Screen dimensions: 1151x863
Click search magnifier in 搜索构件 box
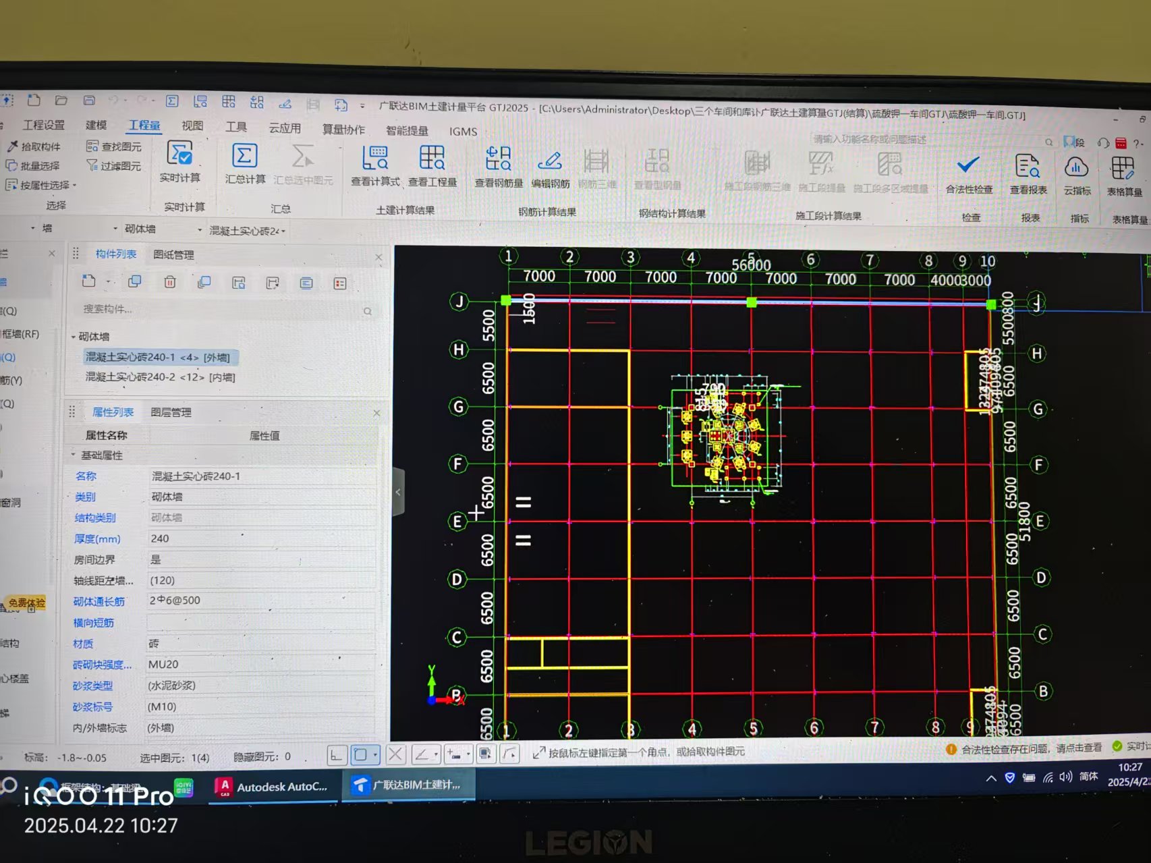click(368, 311)
